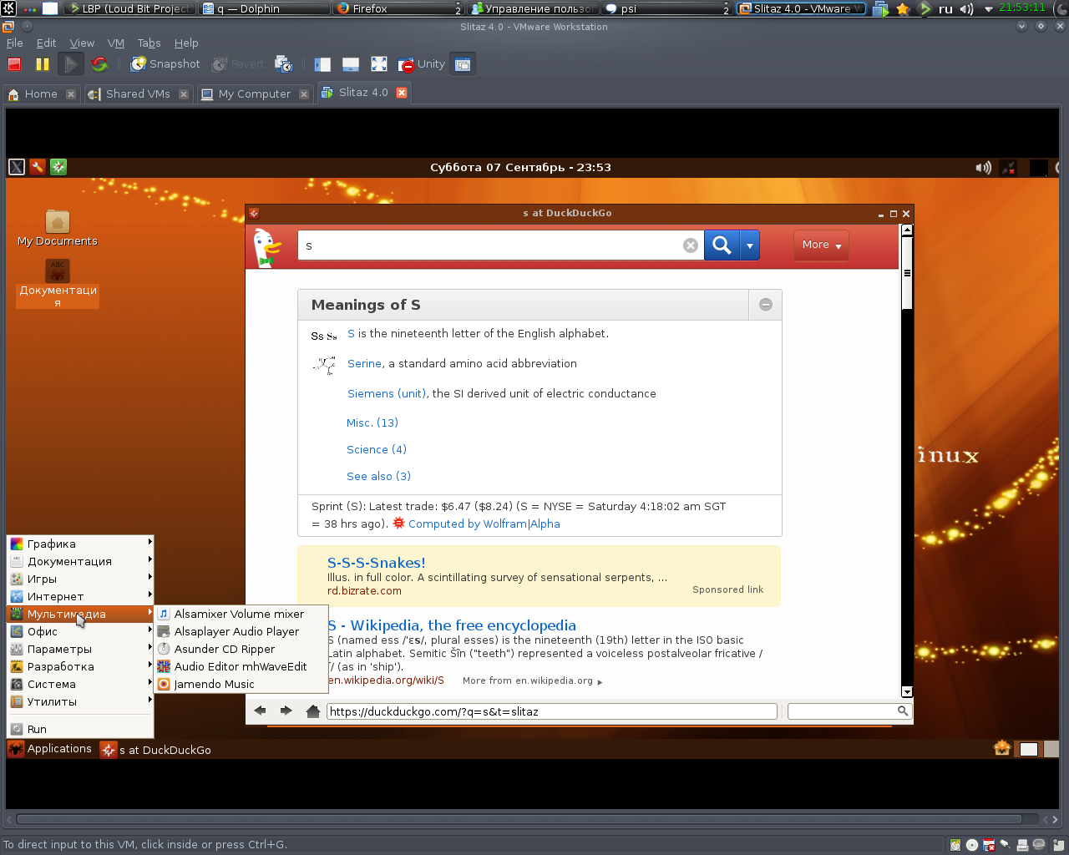Screen dimensions: 1069x855
Task: Expand See also (3) meanings
Action: pyautogui.click(x=379, y=477)
